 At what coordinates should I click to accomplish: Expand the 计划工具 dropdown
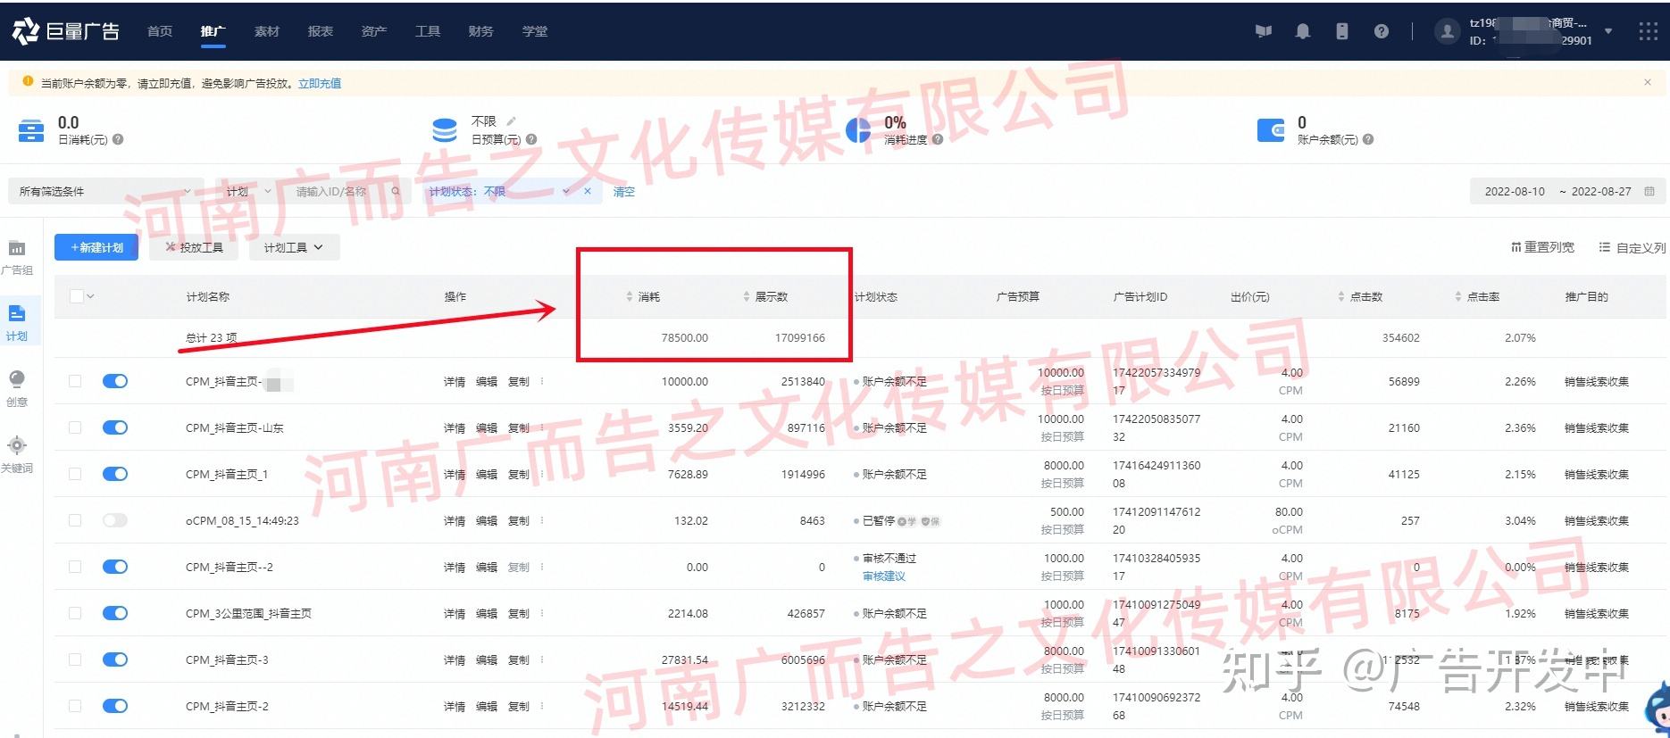(293, 247)
